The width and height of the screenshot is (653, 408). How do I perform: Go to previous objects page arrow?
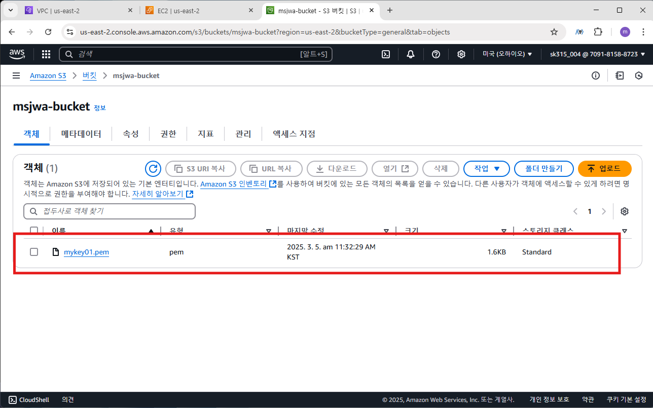point(575,211)
